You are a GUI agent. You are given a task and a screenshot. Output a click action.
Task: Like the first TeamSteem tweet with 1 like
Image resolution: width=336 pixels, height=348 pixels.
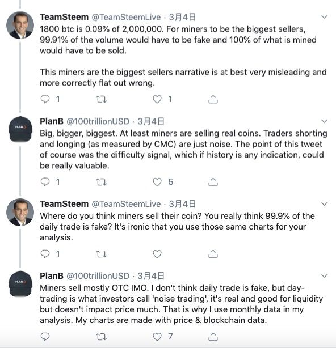coord(157,99)
